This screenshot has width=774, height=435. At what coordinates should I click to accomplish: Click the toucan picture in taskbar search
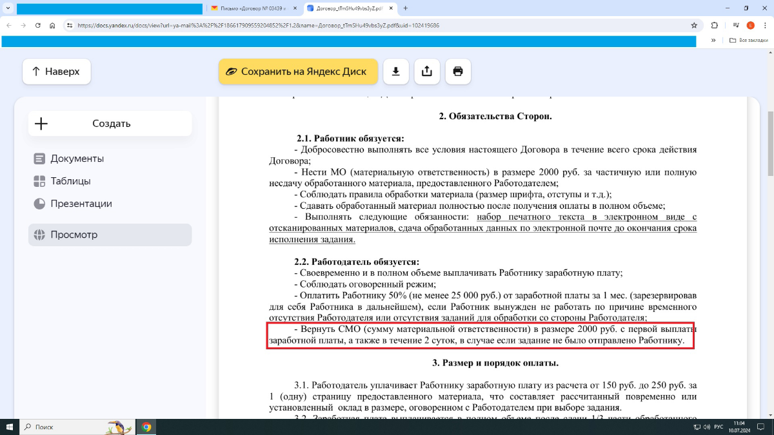coord(119,427)
